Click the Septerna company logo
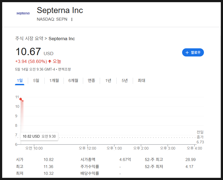The height and width of the screenshot is (180, 223). tap(23, 13)
